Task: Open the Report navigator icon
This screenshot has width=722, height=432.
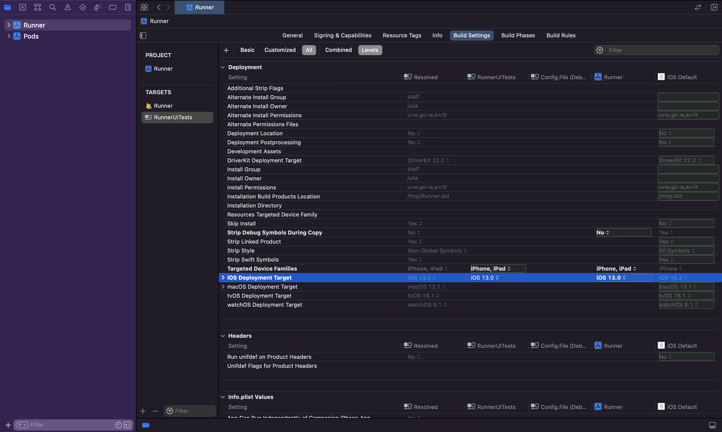Action: (128, 7)
